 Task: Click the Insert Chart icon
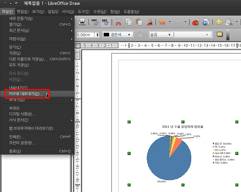(x=196, y=22)
